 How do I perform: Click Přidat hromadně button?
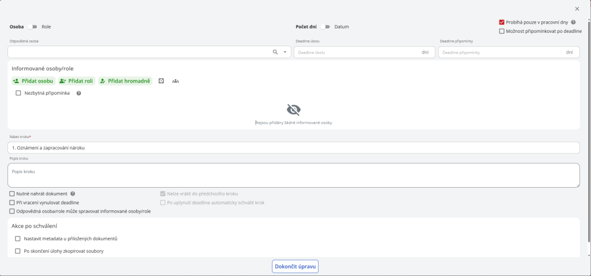[125, 81]
